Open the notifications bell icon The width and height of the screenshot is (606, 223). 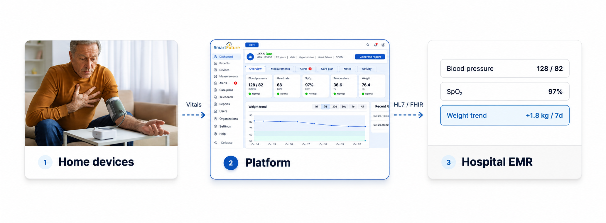(376, 45)
